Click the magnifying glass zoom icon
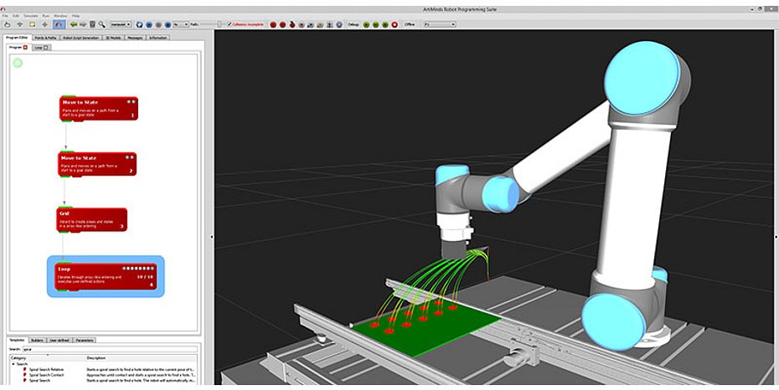The image size is (779, 390). [x=101, y=24]
